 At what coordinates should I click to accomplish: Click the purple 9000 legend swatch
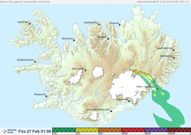[156, 130]
